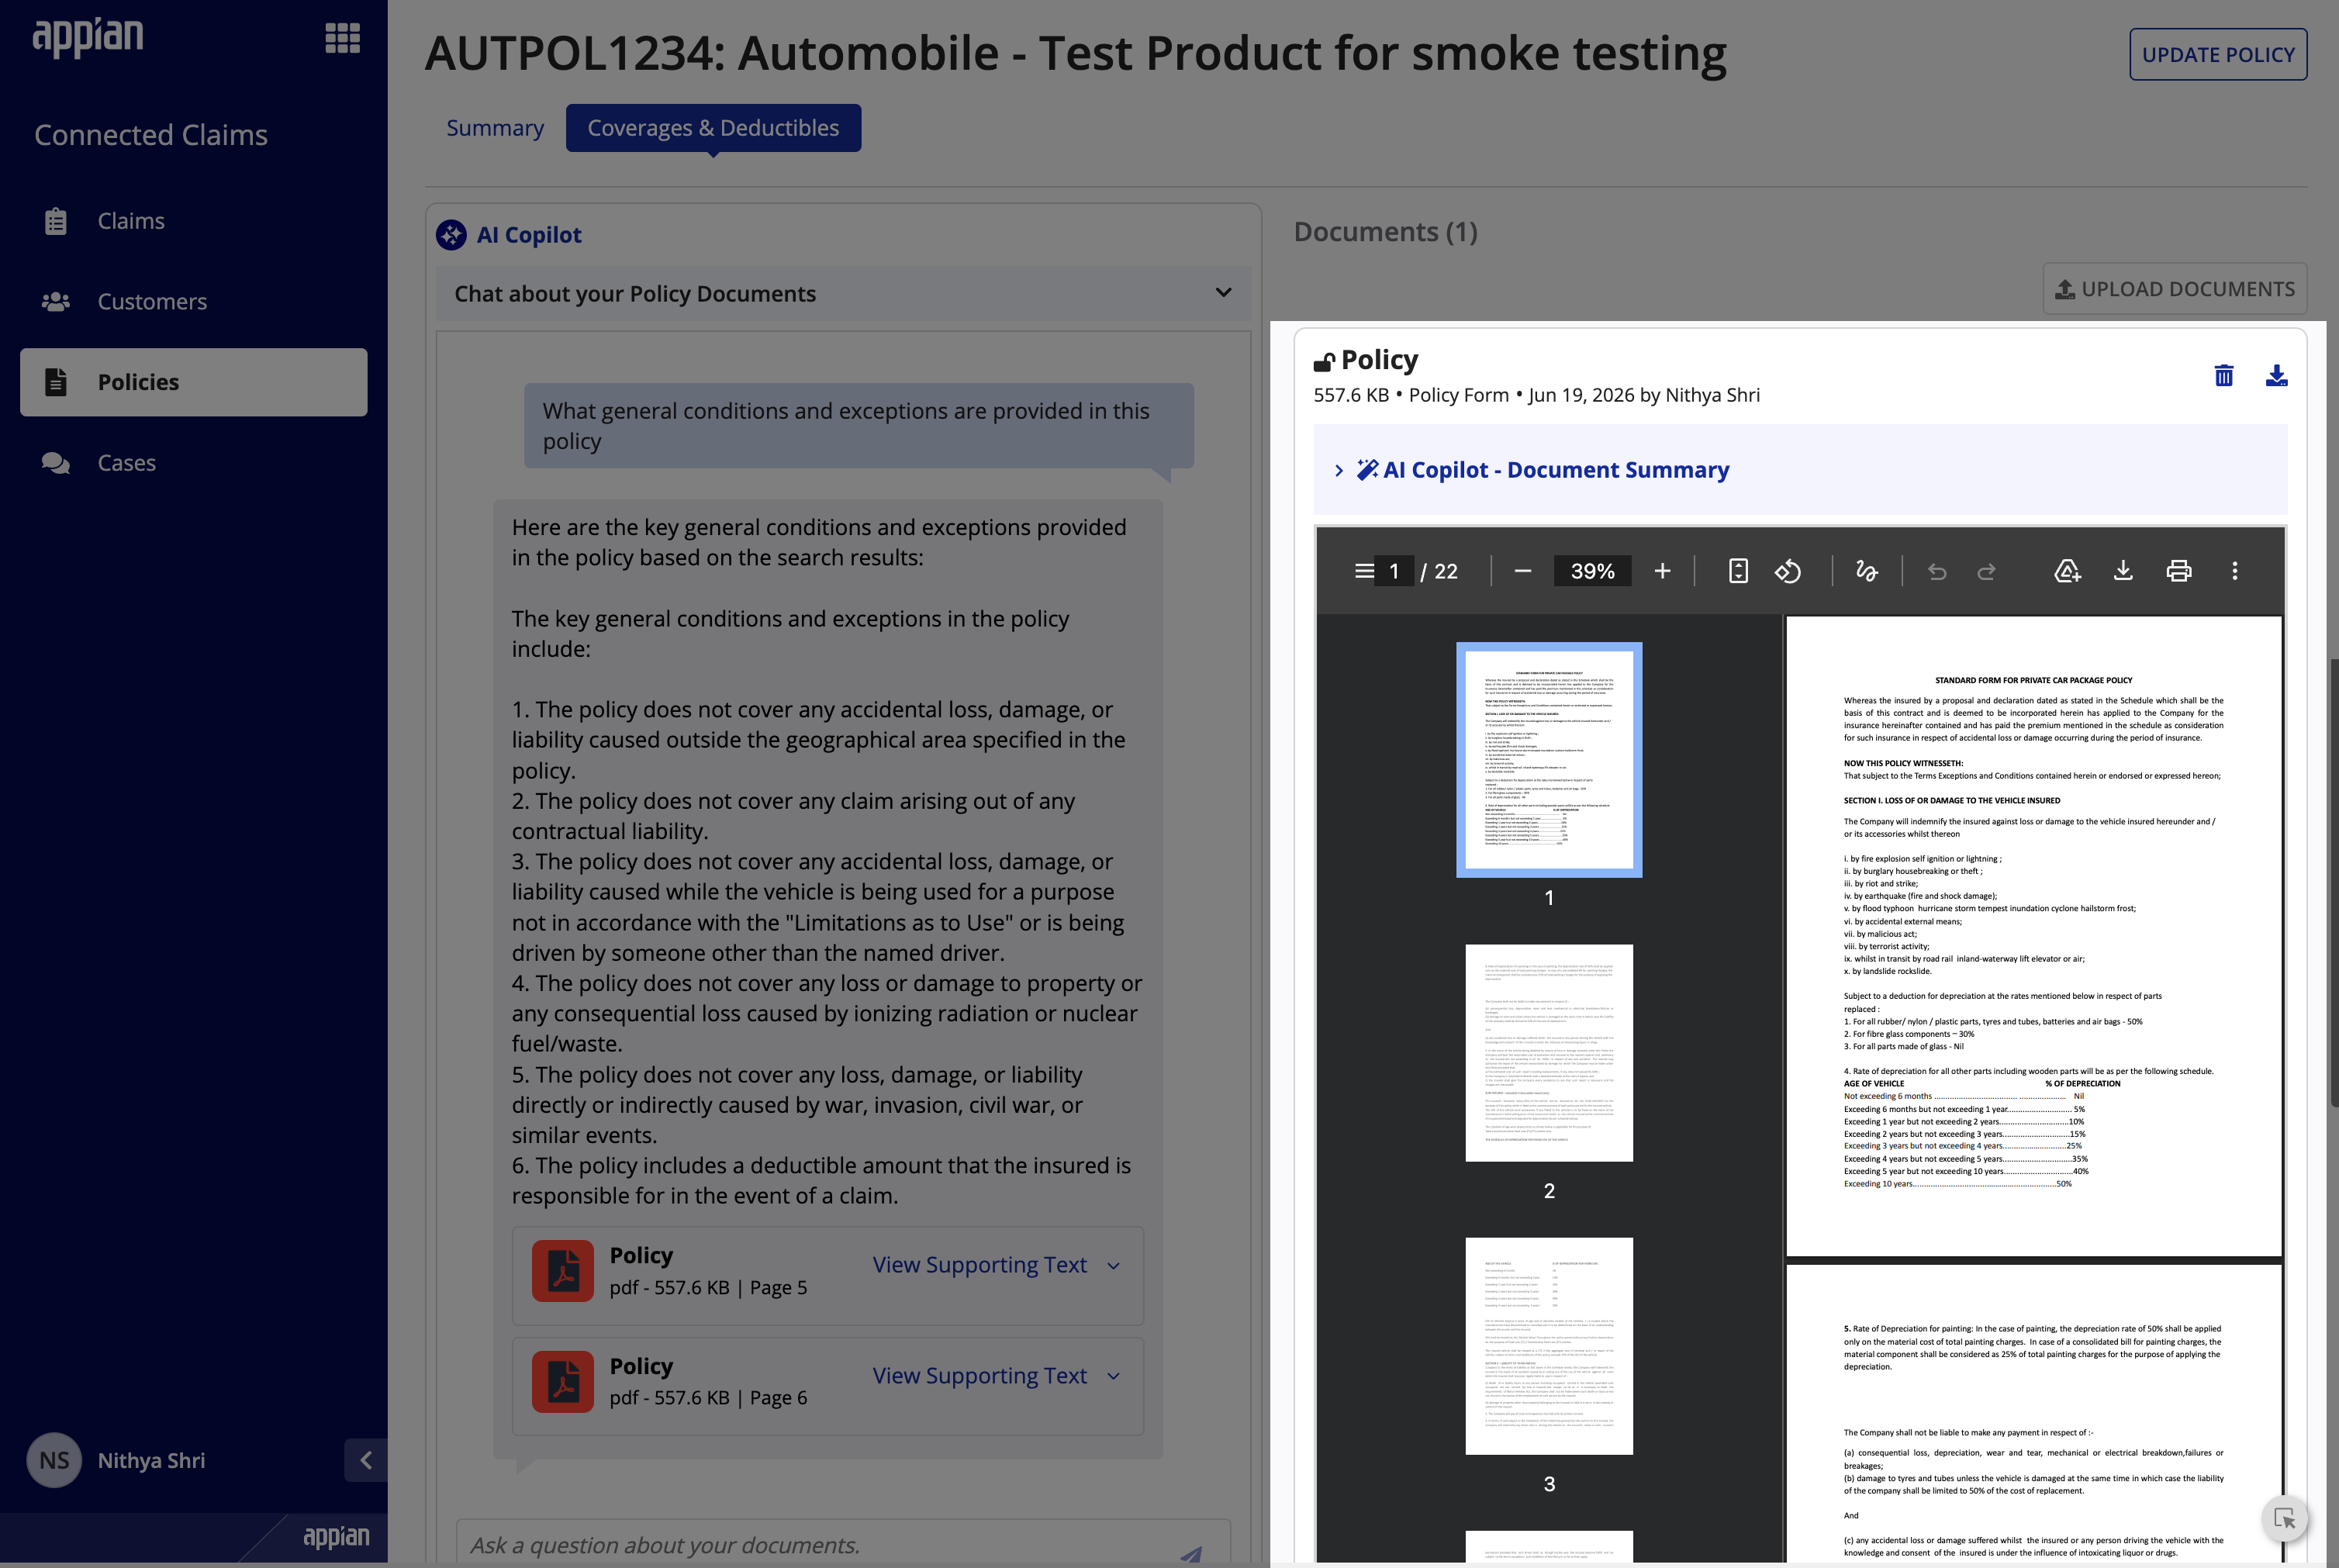This screenshot has height=1568, width=2339.
Task: Click the UPLOAD DOCUMENTS button
Action: point(2175,289)
